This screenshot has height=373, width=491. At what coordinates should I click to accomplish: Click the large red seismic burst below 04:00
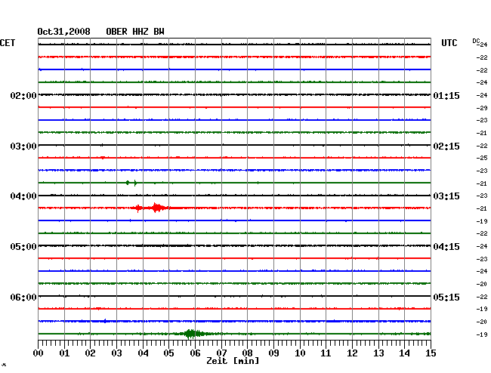point(156,208)
